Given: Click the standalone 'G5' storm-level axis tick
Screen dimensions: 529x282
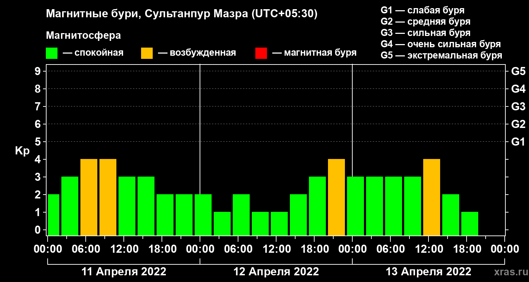Looking at the screenshot, I should pyautogui.click(x=518, y=71).
